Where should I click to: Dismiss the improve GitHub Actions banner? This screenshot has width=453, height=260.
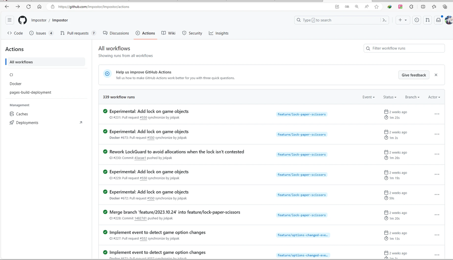[436, 75]
